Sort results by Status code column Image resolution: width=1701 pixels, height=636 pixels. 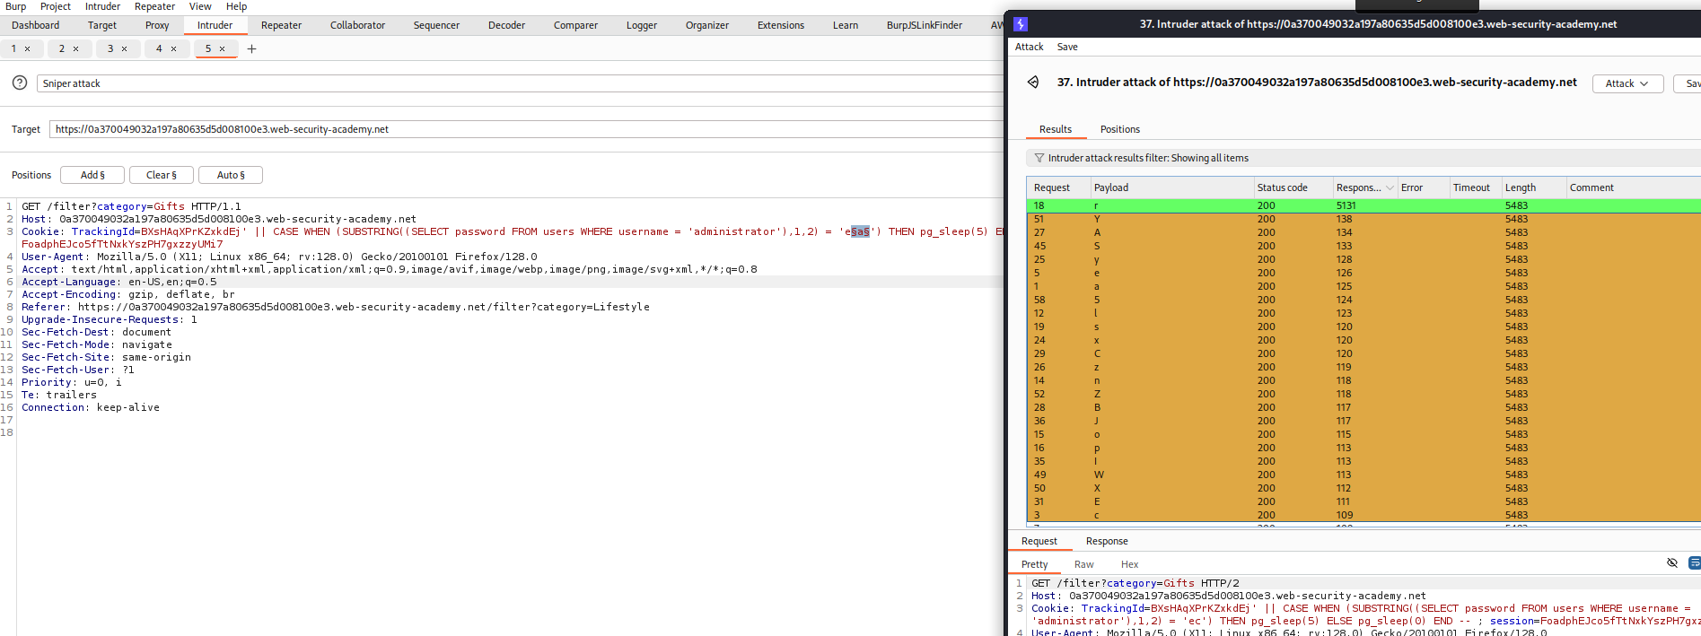point(1293,187)
